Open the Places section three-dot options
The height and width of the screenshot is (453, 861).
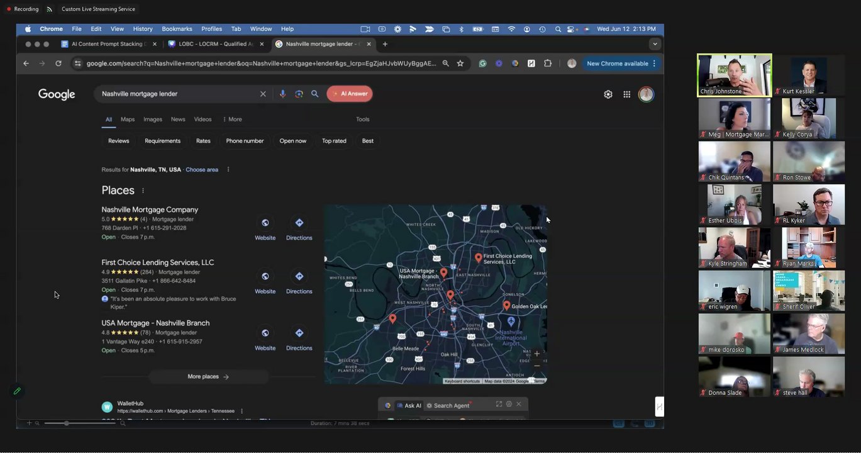(x=143, y=191)
